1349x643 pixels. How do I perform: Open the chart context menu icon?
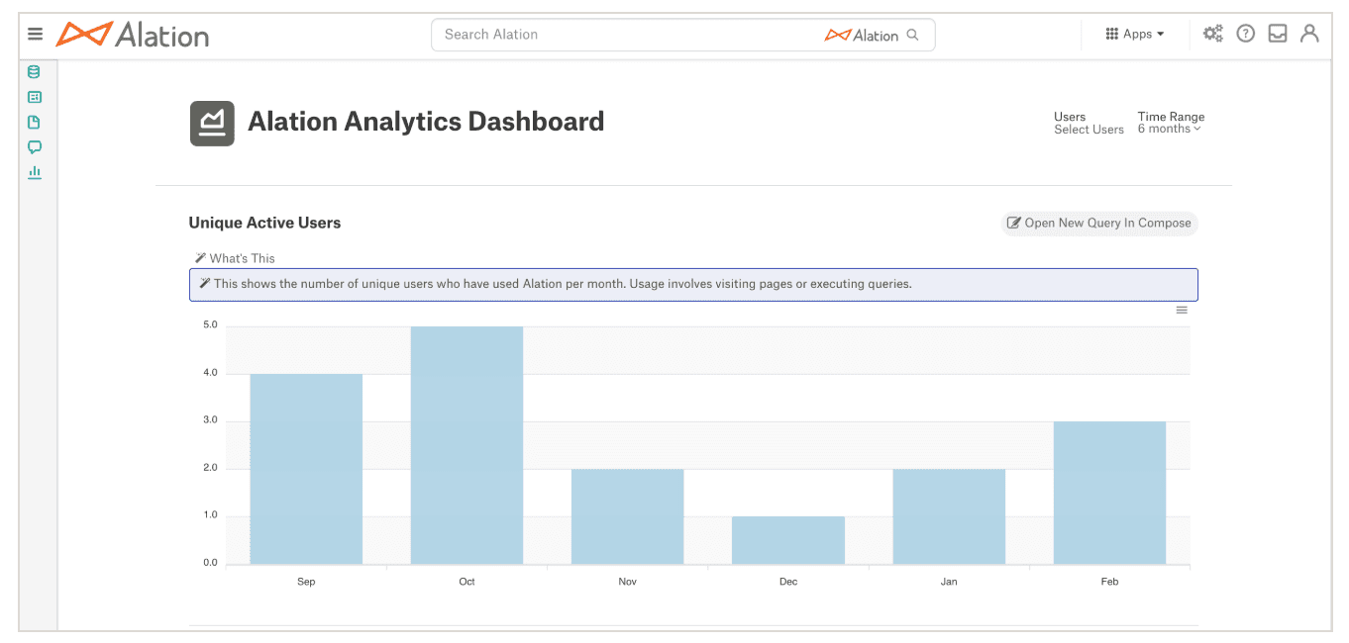pos(1181,309)
